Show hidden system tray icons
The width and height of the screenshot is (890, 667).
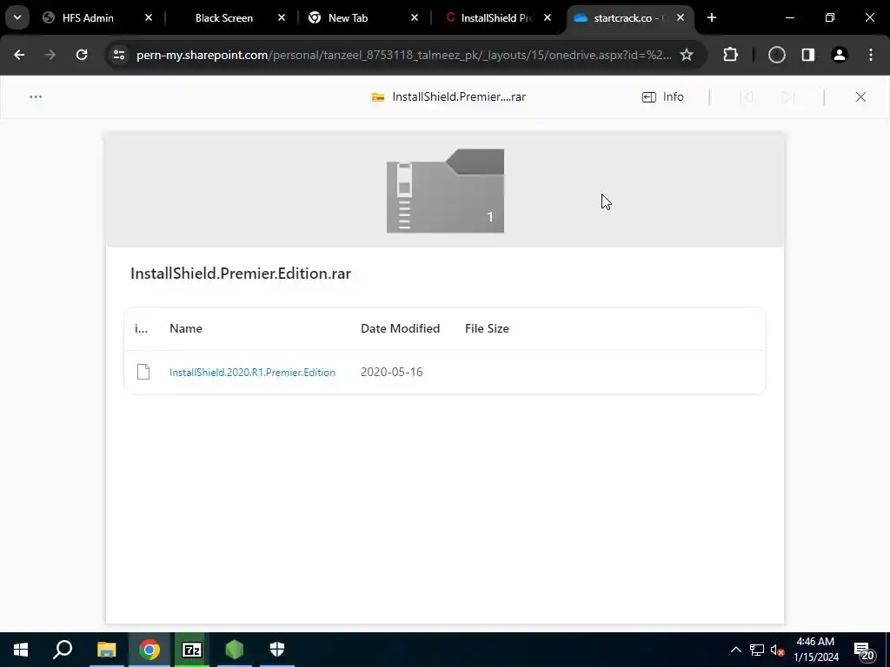click(735, 650)
